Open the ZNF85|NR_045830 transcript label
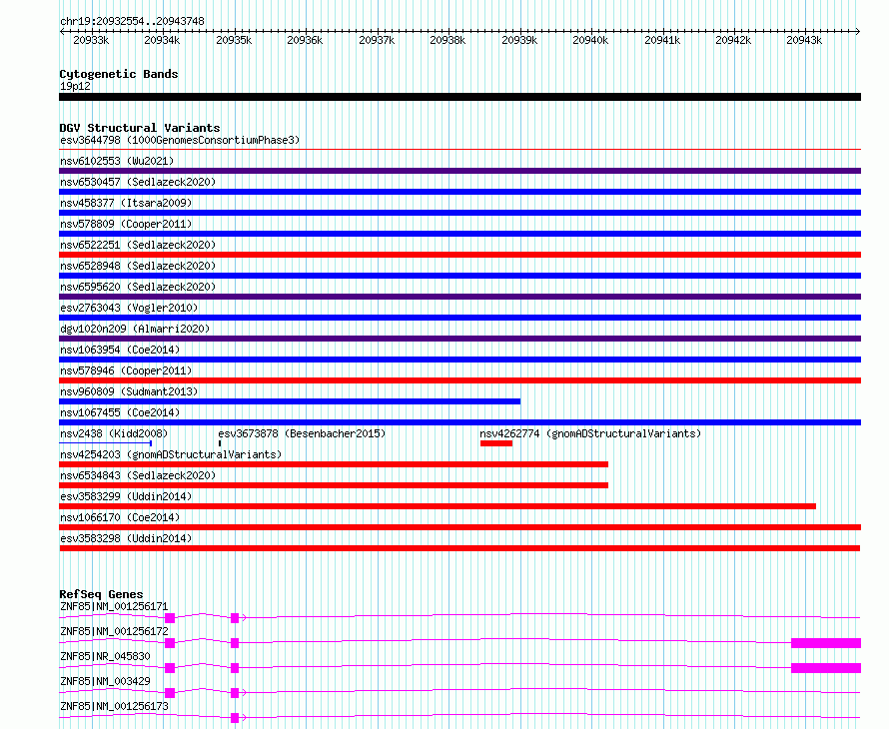The width and height of the screenshot is (889, 729). (x=105, y=656)
